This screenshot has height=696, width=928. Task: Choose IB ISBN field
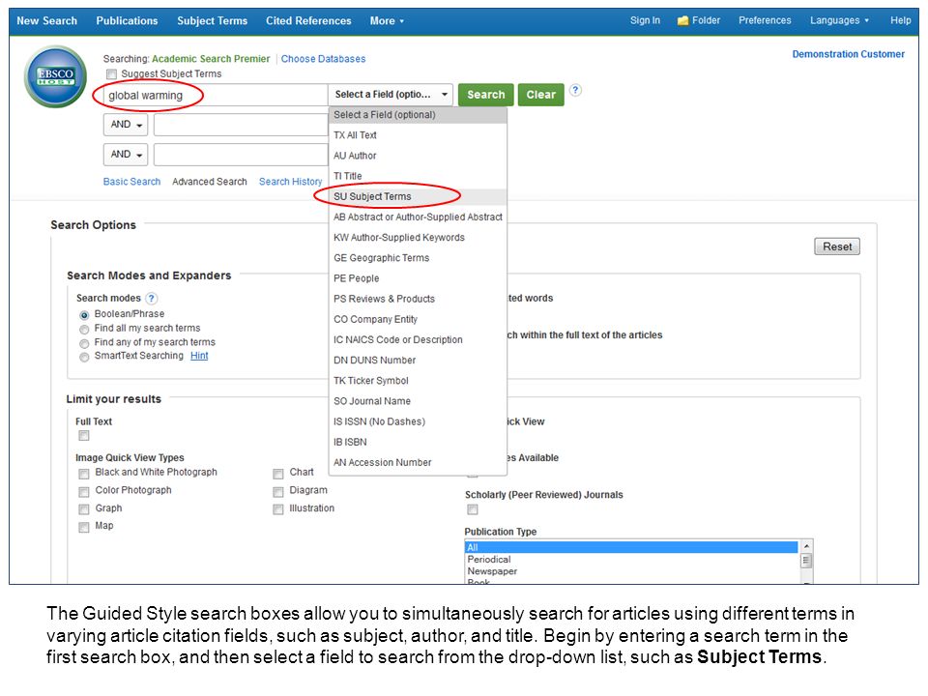(x=418, y=442)
